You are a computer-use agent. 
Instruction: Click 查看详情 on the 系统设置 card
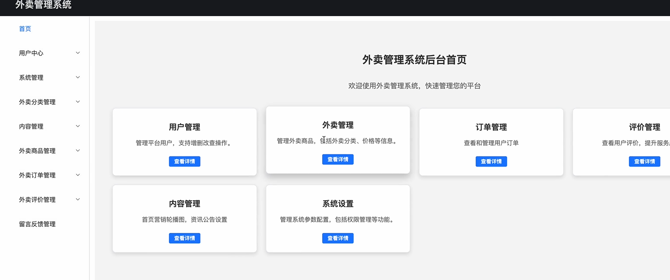338,238
